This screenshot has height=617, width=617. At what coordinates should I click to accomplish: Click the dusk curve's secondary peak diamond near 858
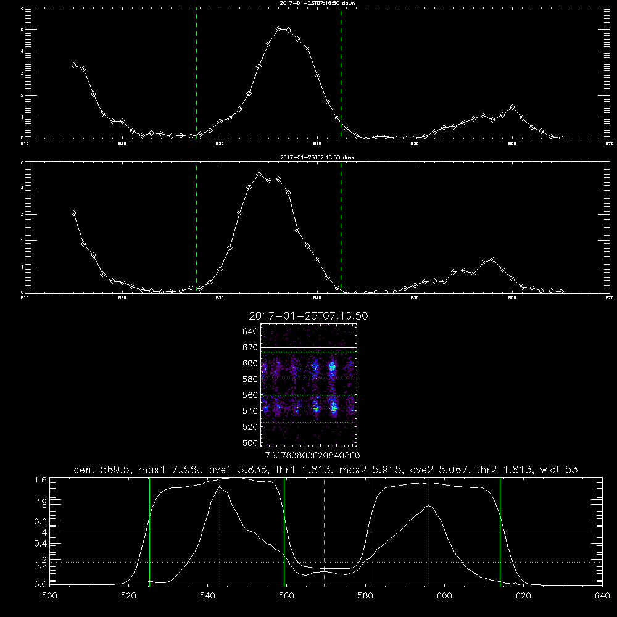click(492, 260)
